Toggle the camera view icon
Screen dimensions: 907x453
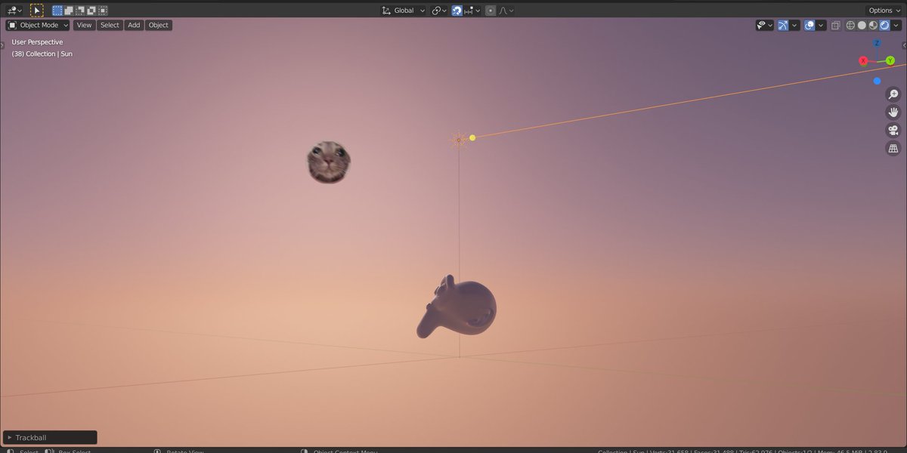(893, 131)
